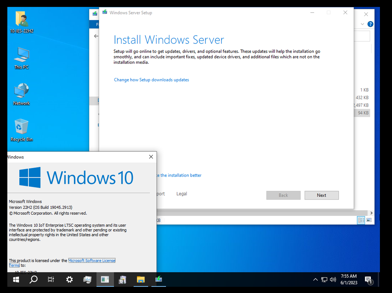
Task: Open the notification center icon
Action: coord(369,280)
